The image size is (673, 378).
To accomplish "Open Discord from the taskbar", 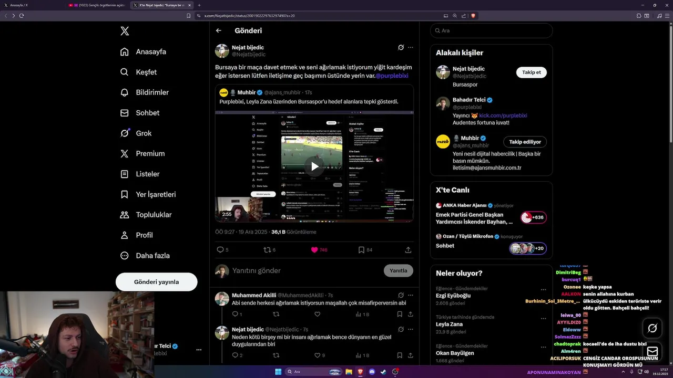I will (x=372, y=372).
